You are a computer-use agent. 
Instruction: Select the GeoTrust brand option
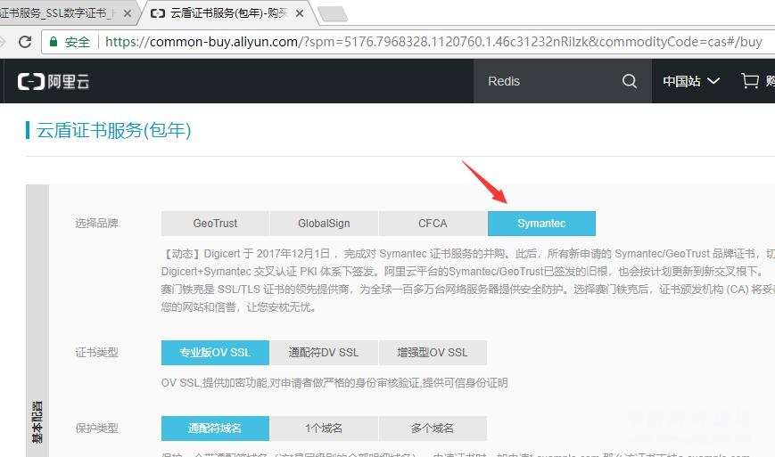click(x=215, y=224)
